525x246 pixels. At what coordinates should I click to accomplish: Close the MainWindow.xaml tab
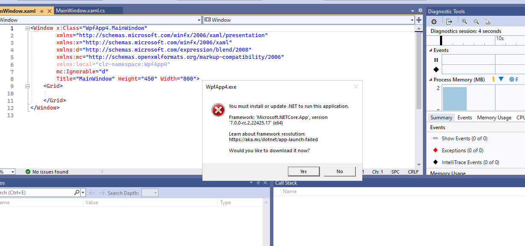click(x=49, y=11)
